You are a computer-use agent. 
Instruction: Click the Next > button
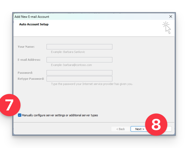point(138,129)
